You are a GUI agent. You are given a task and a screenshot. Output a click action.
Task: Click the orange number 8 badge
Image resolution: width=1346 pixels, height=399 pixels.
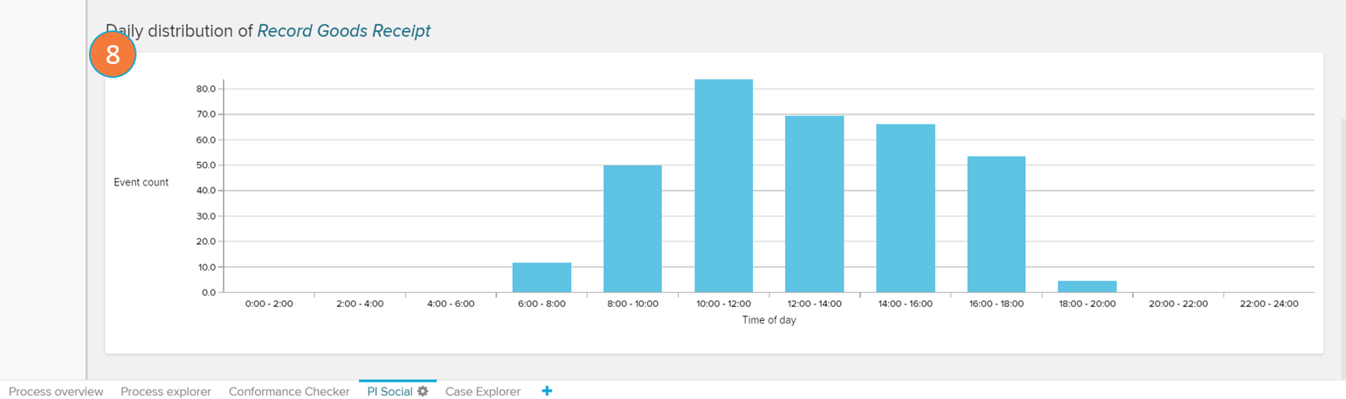pos(113,55)
